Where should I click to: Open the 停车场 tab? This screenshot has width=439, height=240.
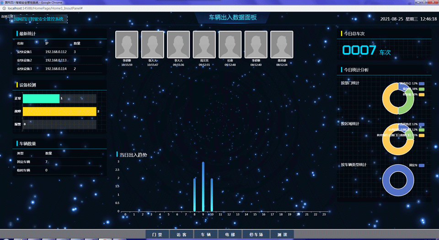256,235
